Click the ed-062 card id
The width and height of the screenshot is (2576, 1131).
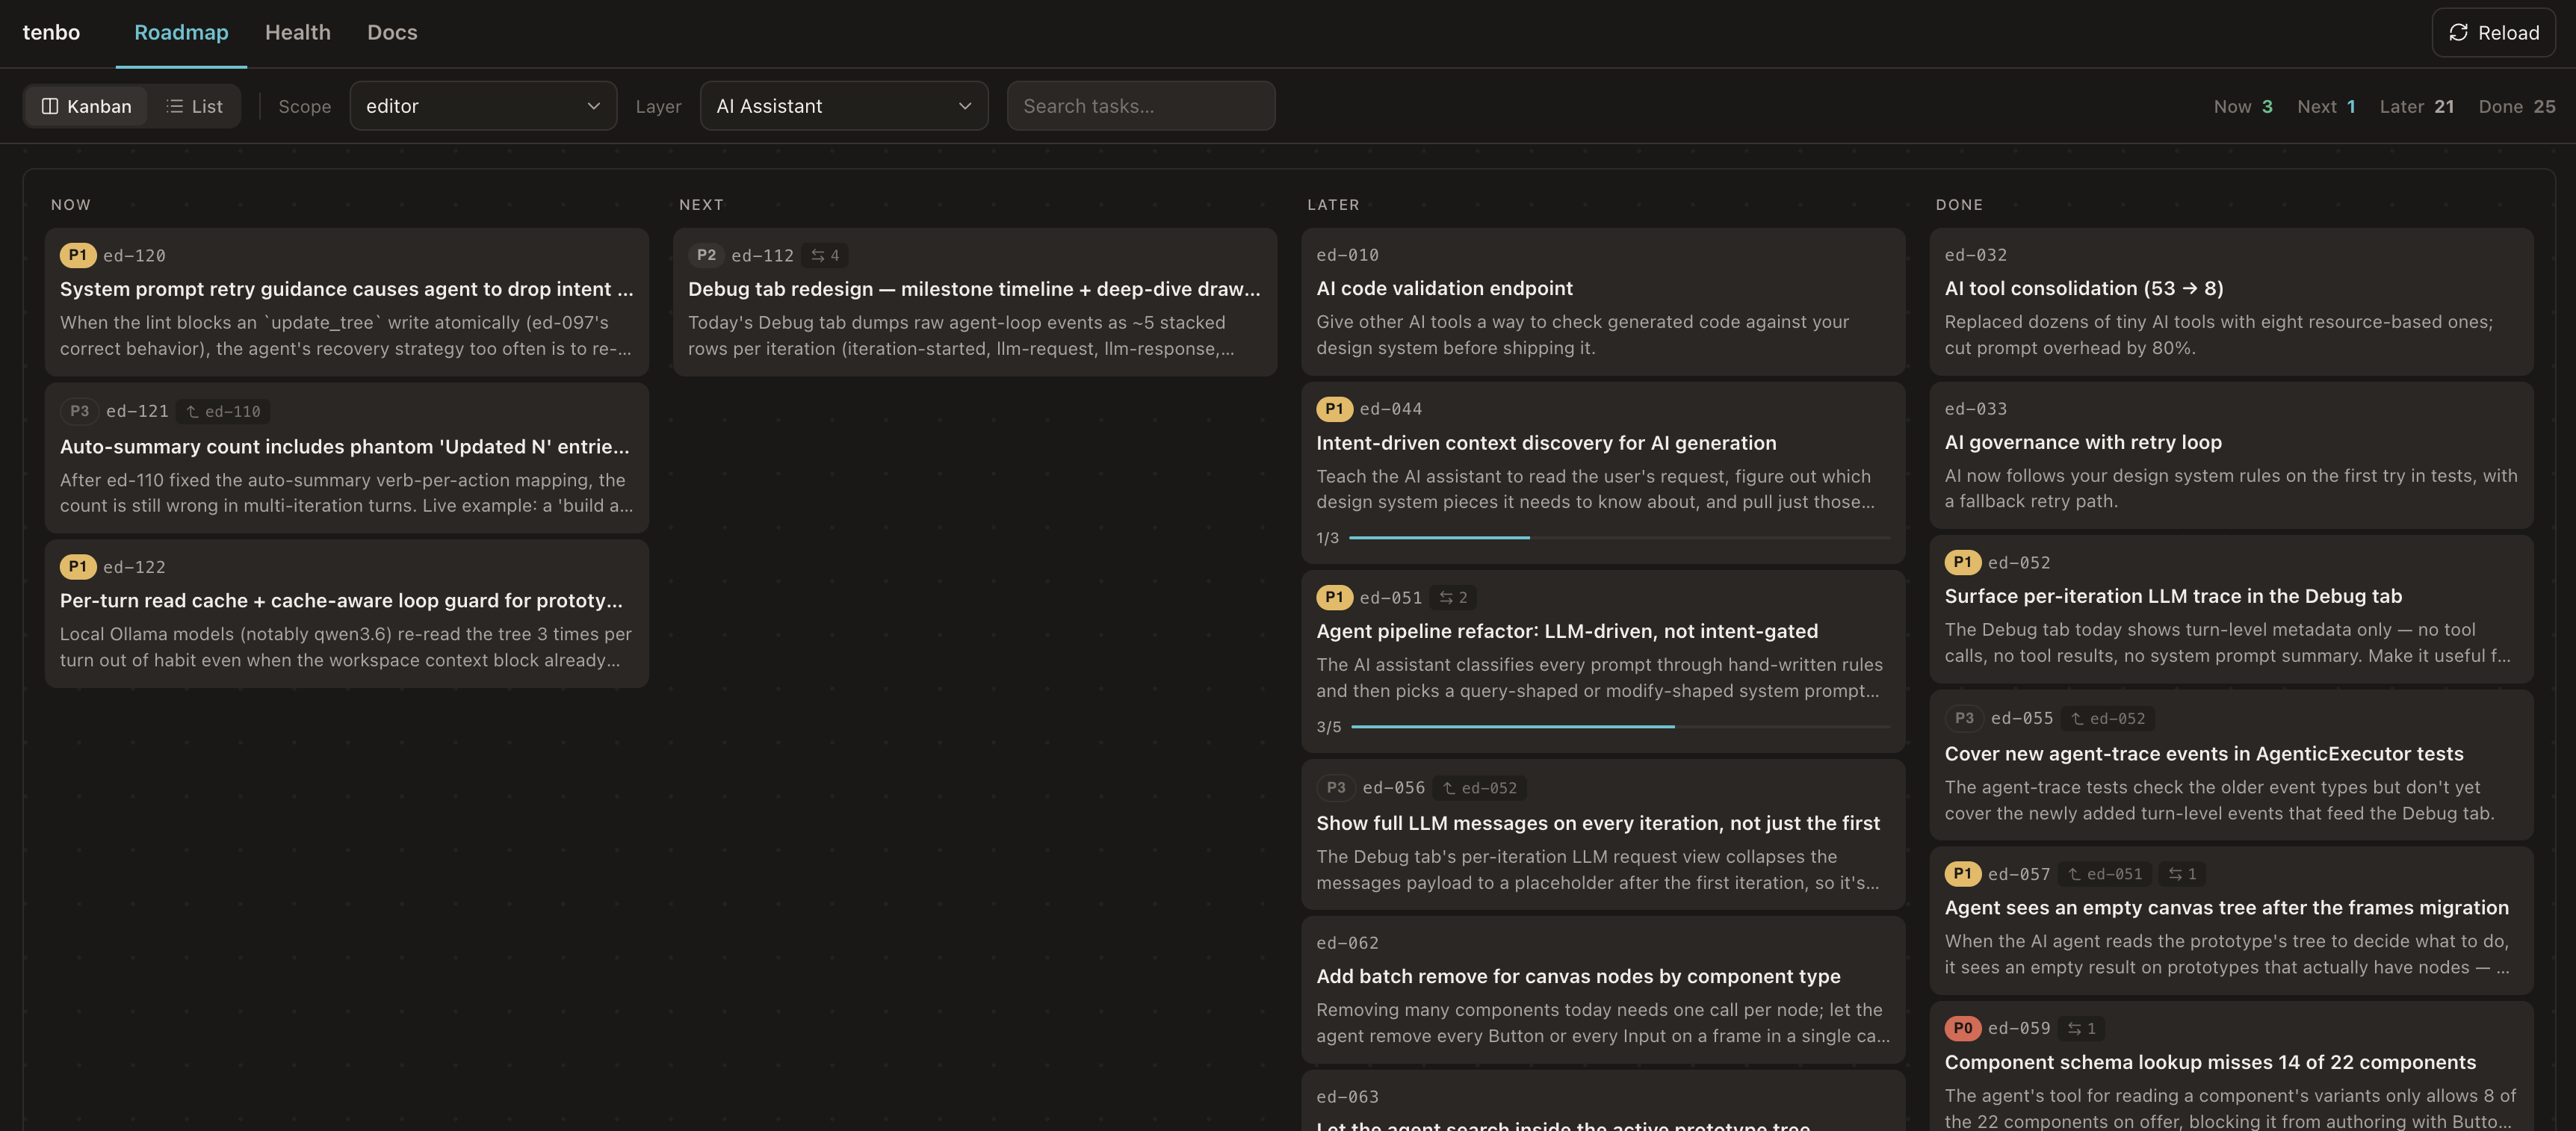(1347, 943)
